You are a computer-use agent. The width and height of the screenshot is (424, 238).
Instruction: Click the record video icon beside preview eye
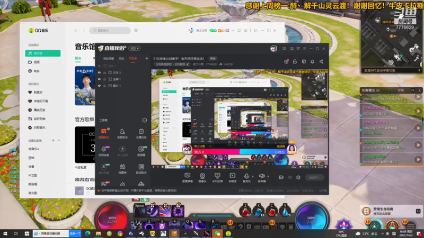[281, 178]
